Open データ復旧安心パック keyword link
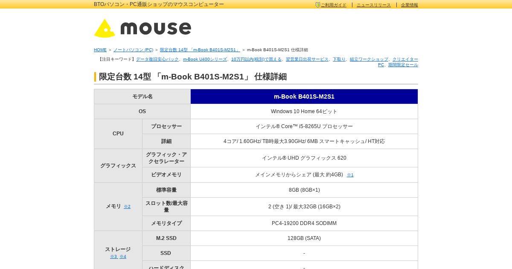The width and height of the screenshot is (512, 269). 157,59
